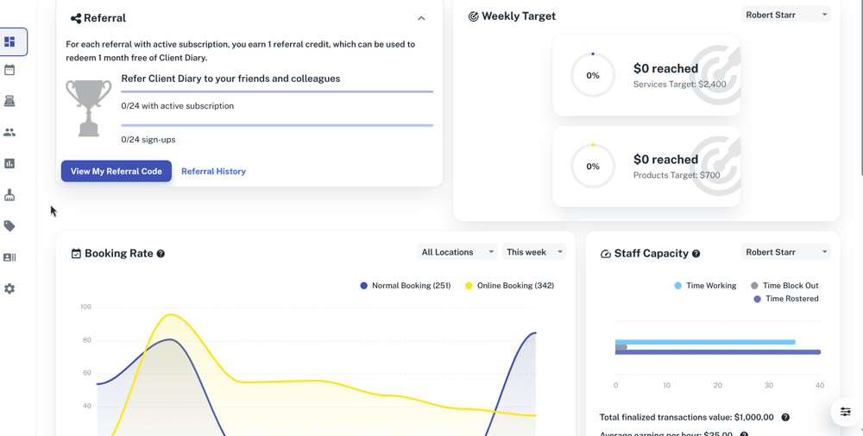Toggle Time Working legend series

point(705,286)
